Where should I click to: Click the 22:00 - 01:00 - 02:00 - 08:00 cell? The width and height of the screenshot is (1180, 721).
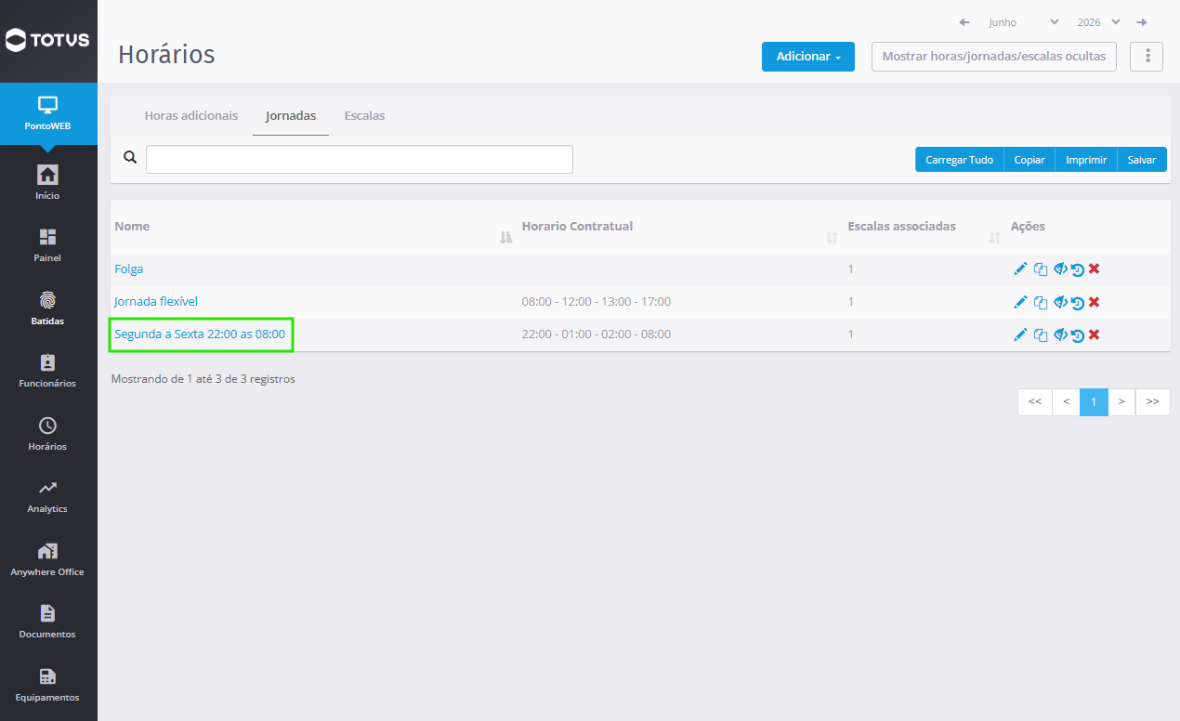pyautogui.click(x=597, y=334)
